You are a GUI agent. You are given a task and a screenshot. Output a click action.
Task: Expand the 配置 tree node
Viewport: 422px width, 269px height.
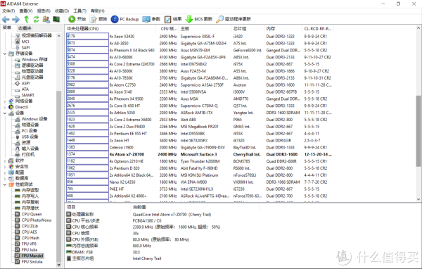[x=5, y=173]
